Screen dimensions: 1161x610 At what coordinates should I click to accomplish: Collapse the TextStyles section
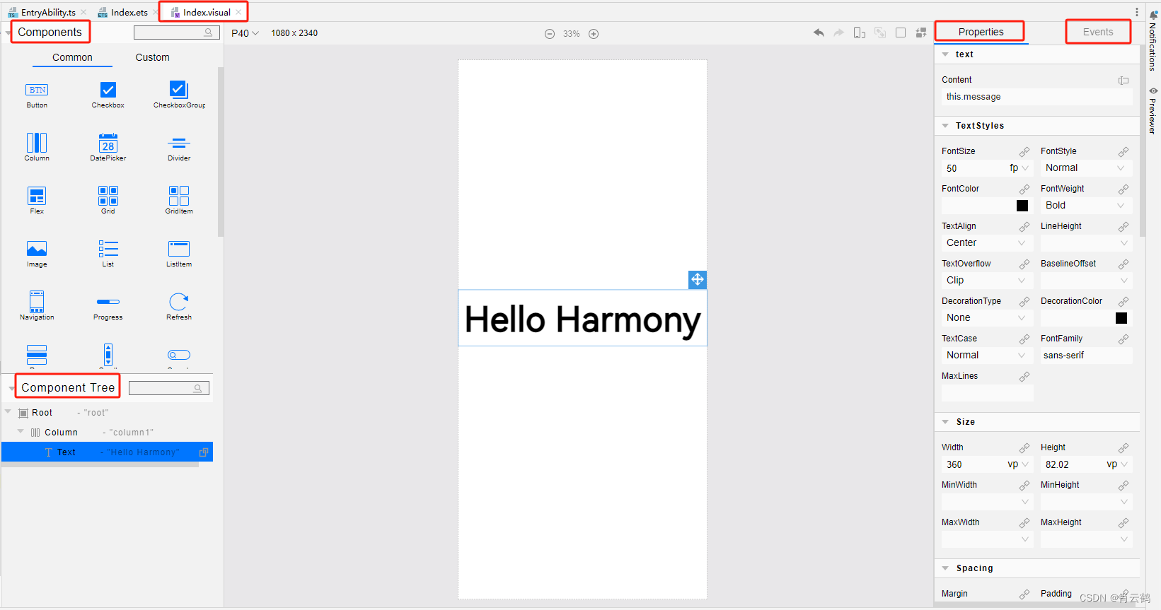(945, 126)
